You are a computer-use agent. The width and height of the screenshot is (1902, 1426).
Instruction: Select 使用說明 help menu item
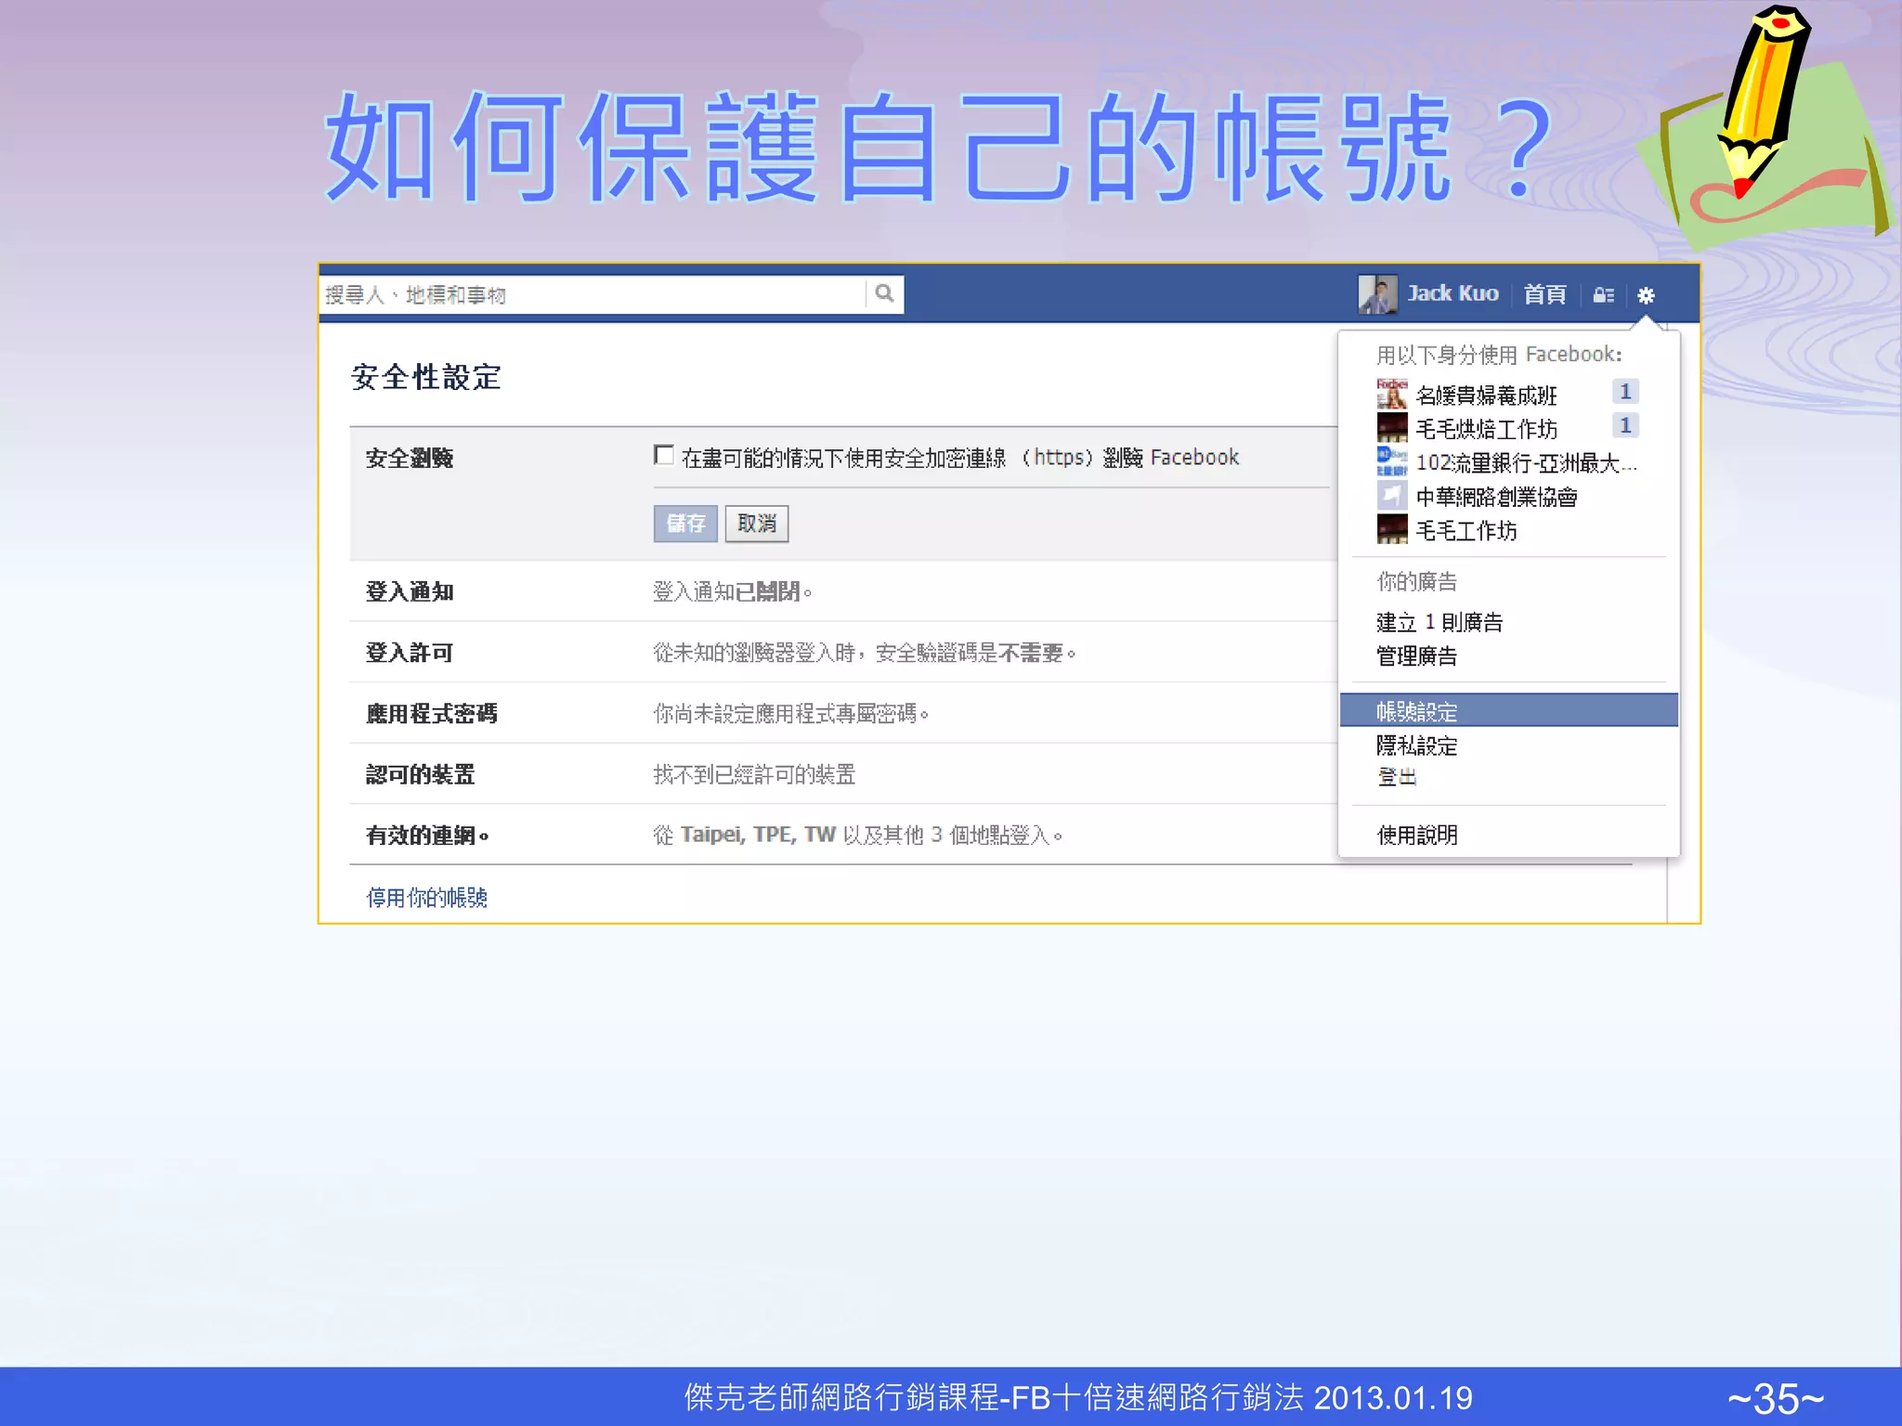pos(1416,835)
